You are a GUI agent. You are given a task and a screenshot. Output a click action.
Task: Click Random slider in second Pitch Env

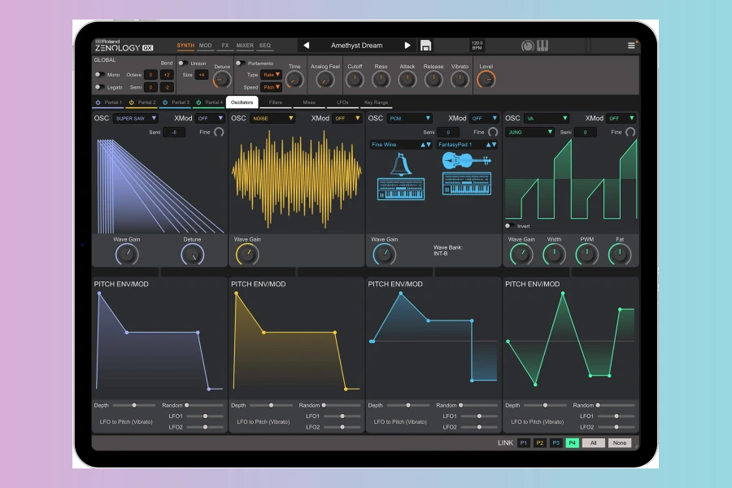click(x=342, y=405)
